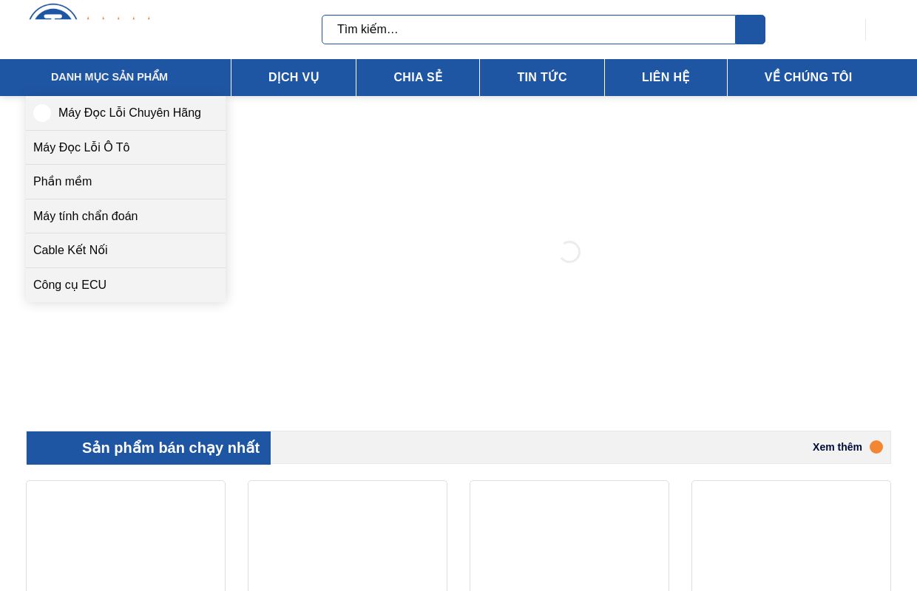
Task: Open the Công cụ ECU category
Action: pos(70,285)
